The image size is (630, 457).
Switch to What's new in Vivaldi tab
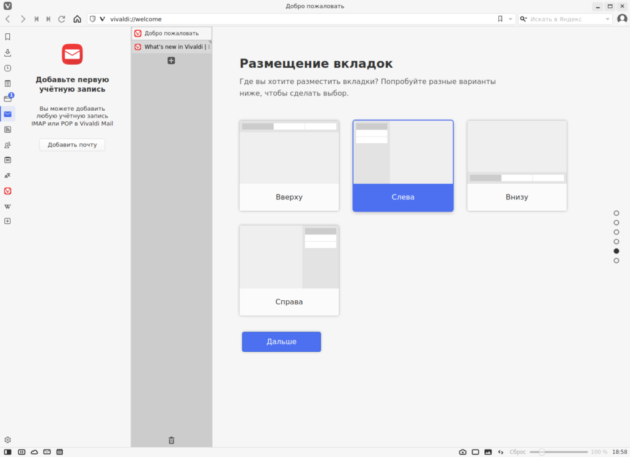pos(172,47)
